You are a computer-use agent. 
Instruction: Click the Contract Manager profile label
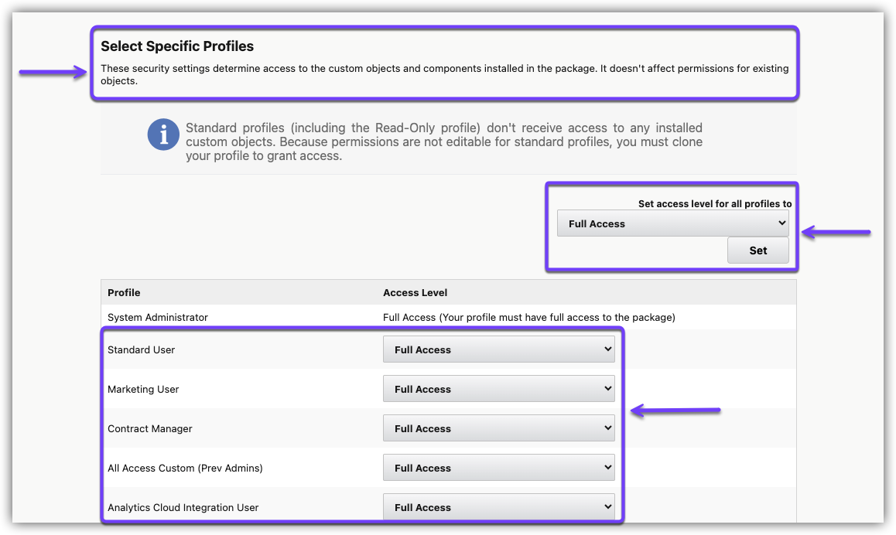click(150, 429)
